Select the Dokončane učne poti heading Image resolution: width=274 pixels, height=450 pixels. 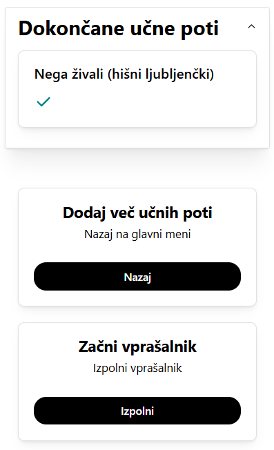coord(119,29)
